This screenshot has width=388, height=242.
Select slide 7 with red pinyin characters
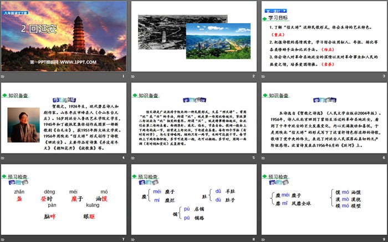click(64, 199)
